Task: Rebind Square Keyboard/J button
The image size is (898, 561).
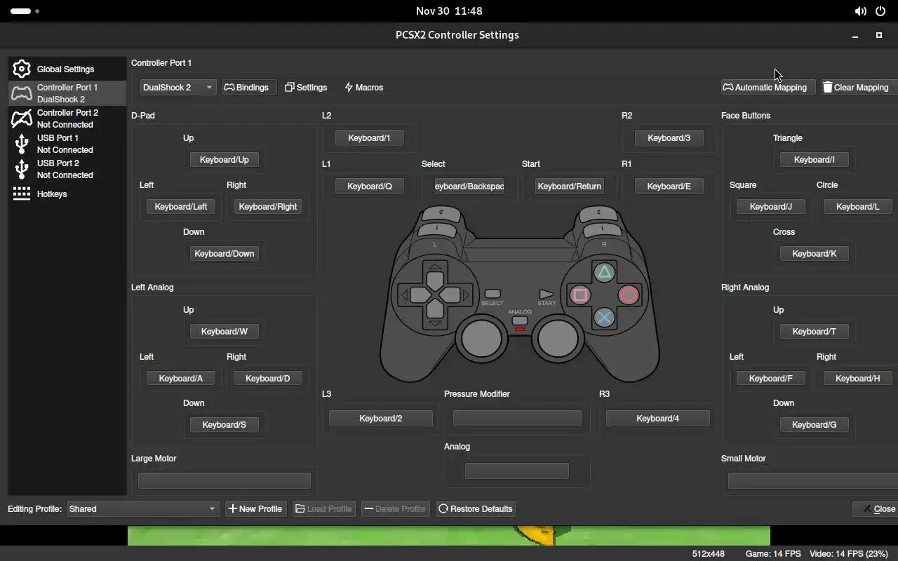Action: 771,207
